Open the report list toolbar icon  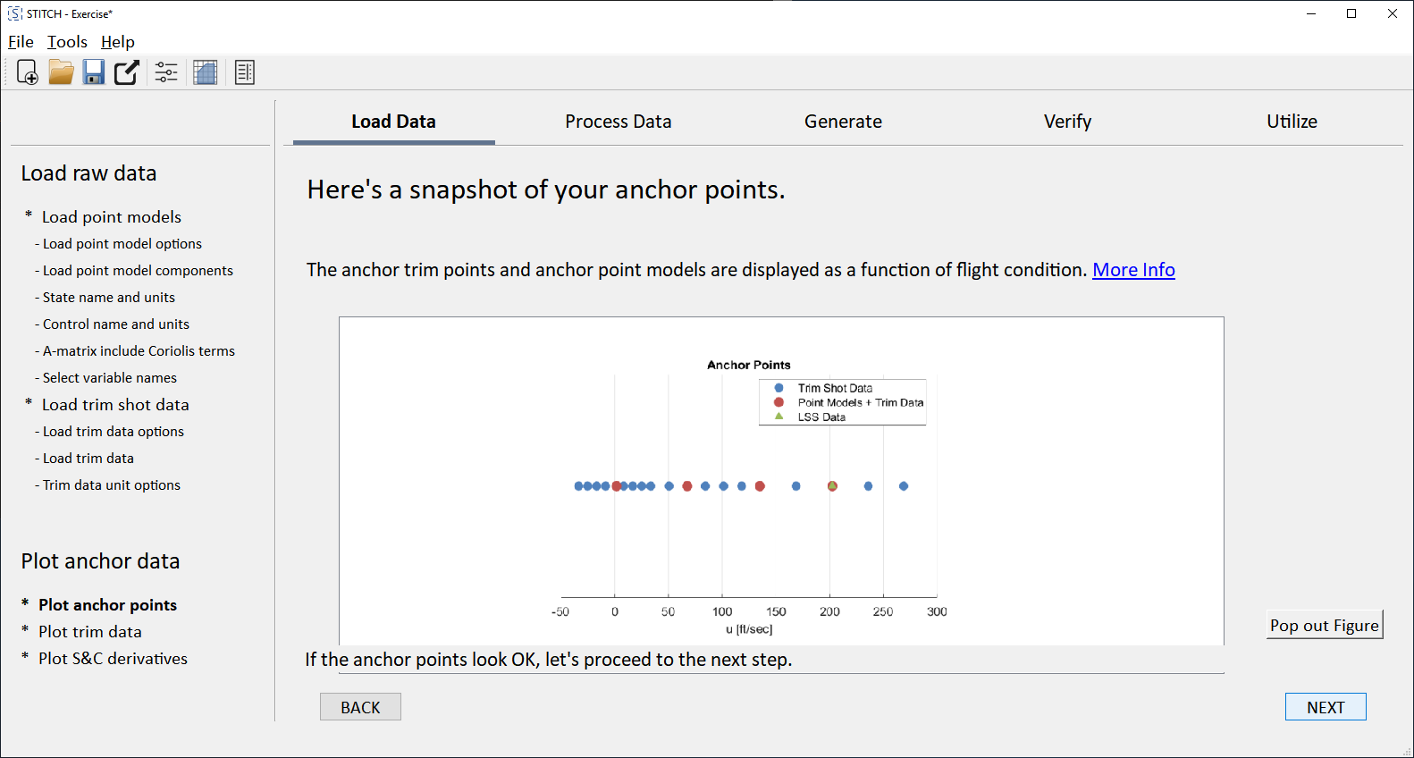tap(245, 72)
